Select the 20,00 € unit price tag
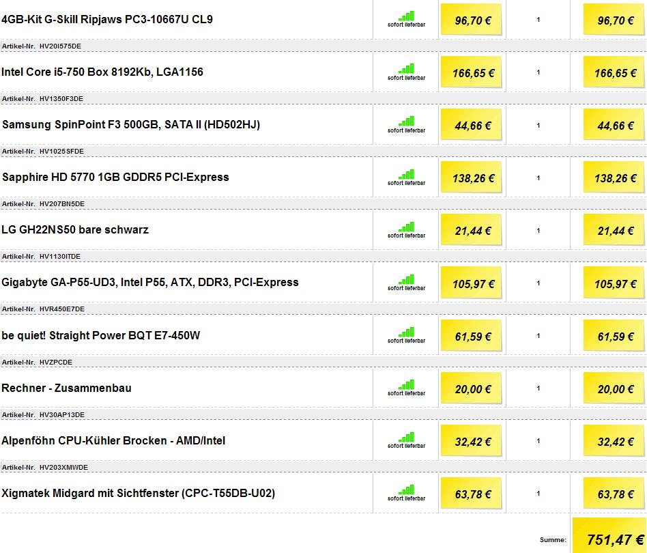This screenshot has height=553, width=647. point(471,388)
